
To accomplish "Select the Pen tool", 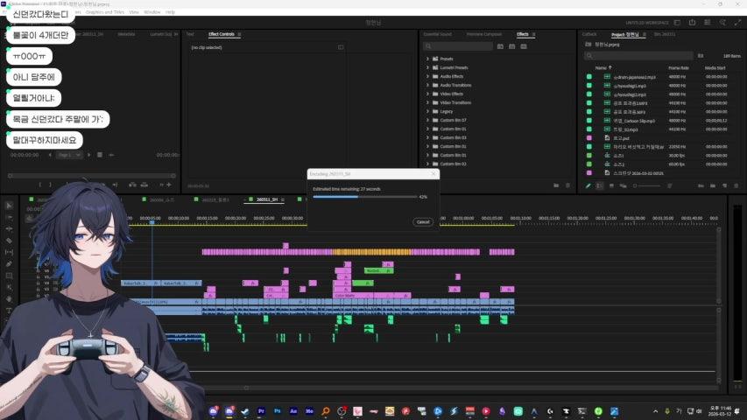I will pos(9,263).
